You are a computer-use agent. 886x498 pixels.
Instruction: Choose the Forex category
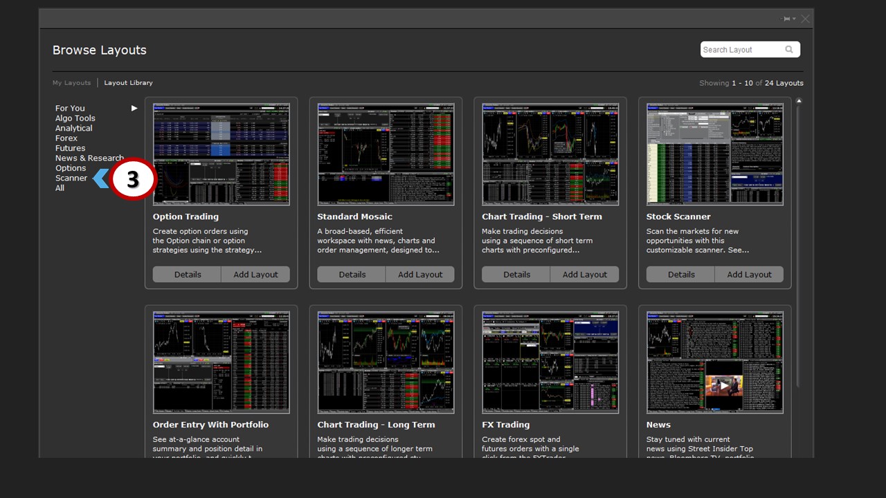pyautogui.click(x=66, y=138)
